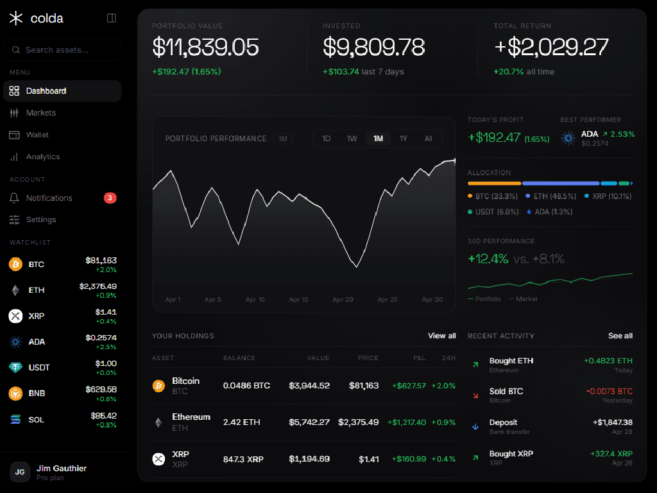Click the Markets candlestick icon
The image size is (657, 493).
[14, 113]
